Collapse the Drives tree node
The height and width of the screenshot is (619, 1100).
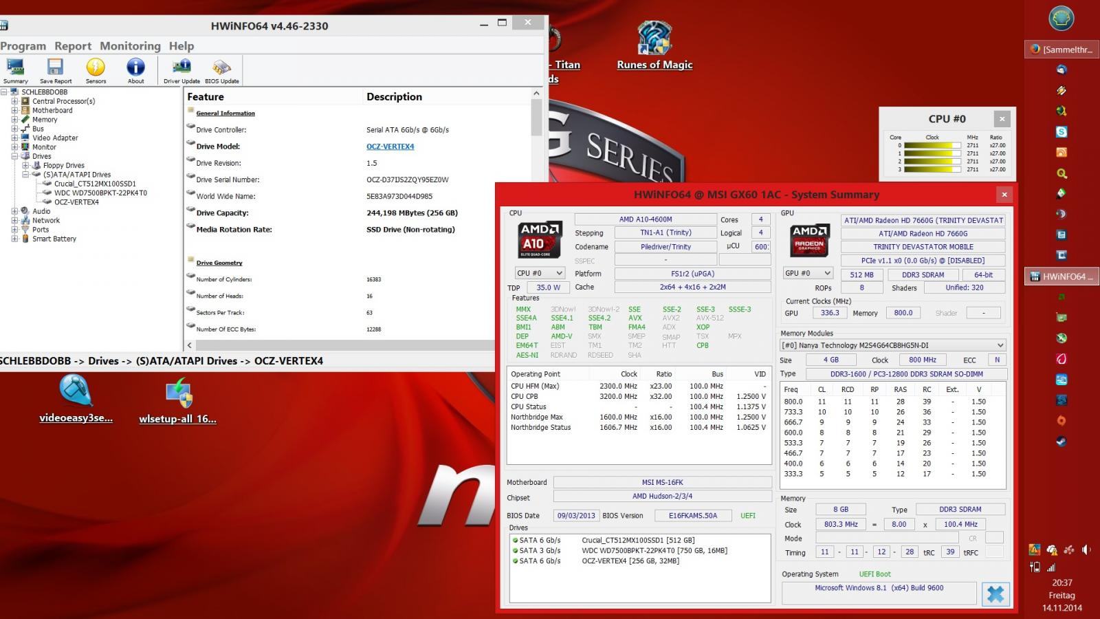(14, 156)
